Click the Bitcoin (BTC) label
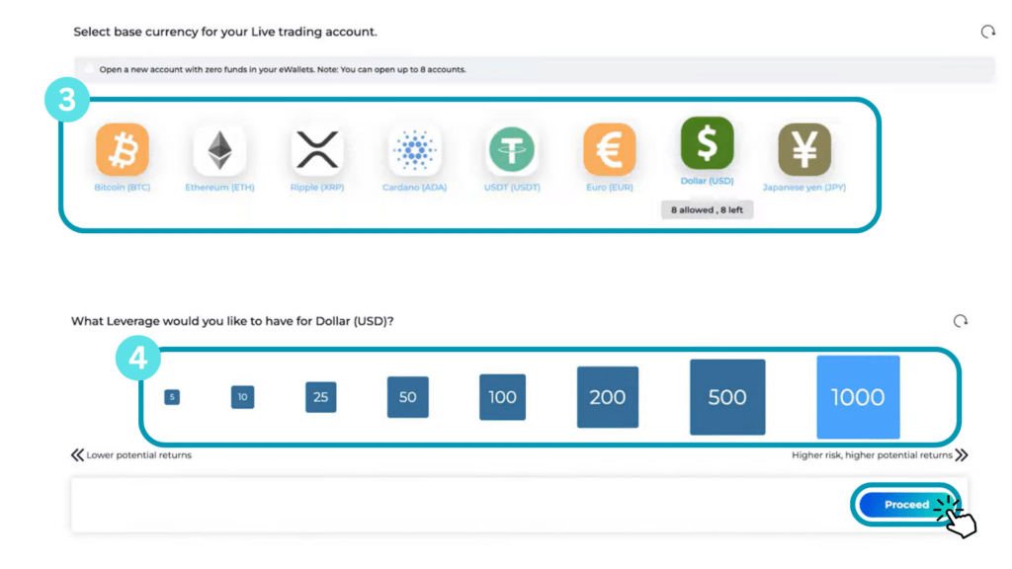Image resolution: width=1012 pixels, height=569 pixels. (x=122, y=187)
